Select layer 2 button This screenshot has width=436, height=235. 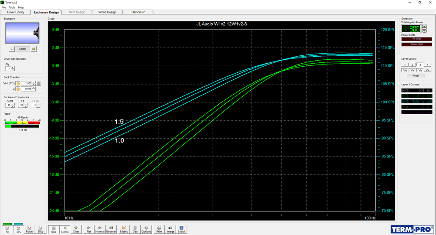point(412,65)
